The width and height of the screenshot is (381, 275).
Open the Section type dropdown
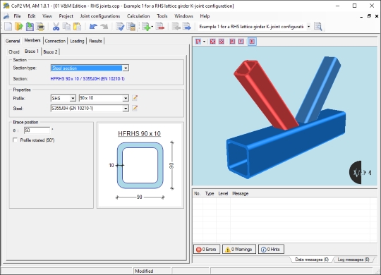pos(126,68)
